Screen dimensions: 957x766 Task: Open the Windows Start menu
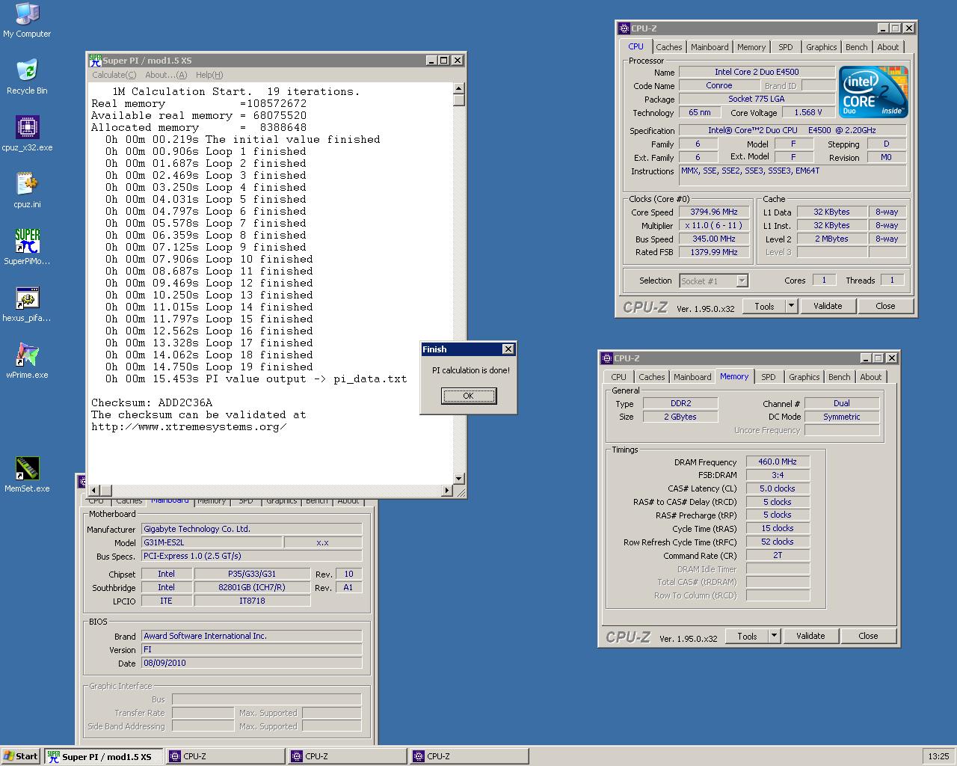coord(21,756)
